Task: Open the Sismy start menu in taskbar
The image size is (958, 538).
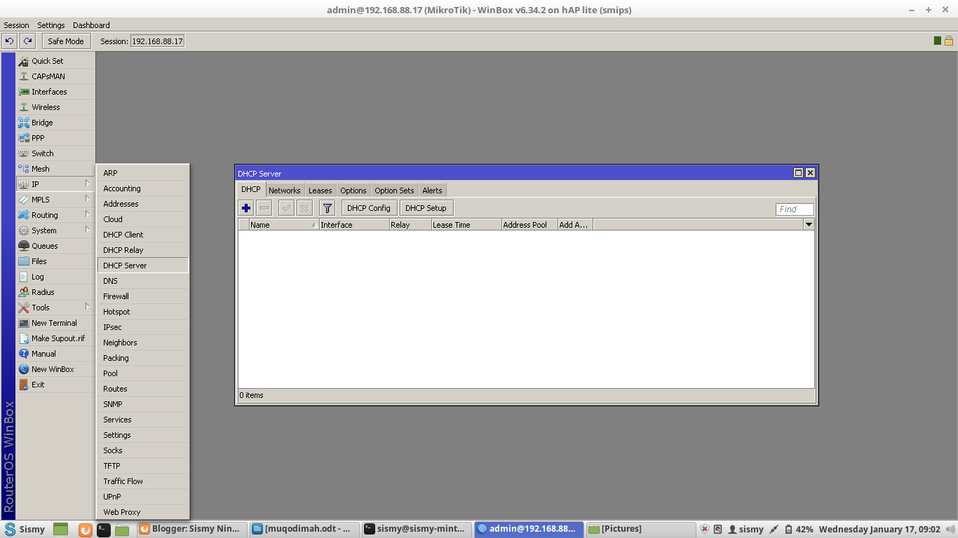Action: coord(25,530)
